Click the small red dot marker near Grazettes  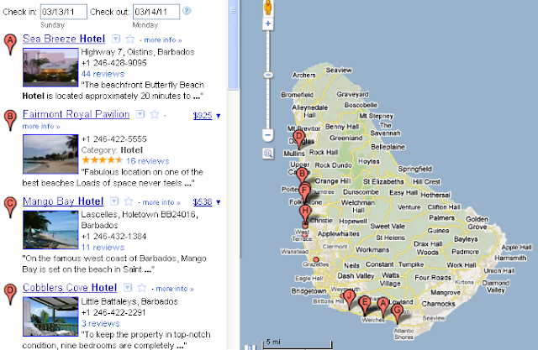point(316,259)
